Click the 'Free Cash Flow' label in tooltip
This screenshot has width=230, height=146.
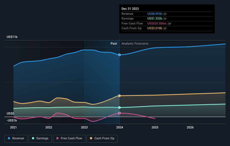[x=132, y=23]
